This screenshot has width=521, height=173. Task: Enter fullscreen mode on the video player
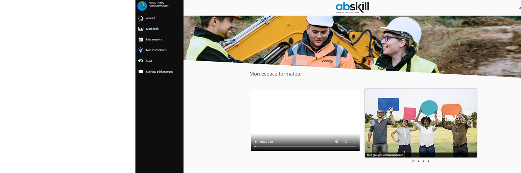(x=346, y=142)
